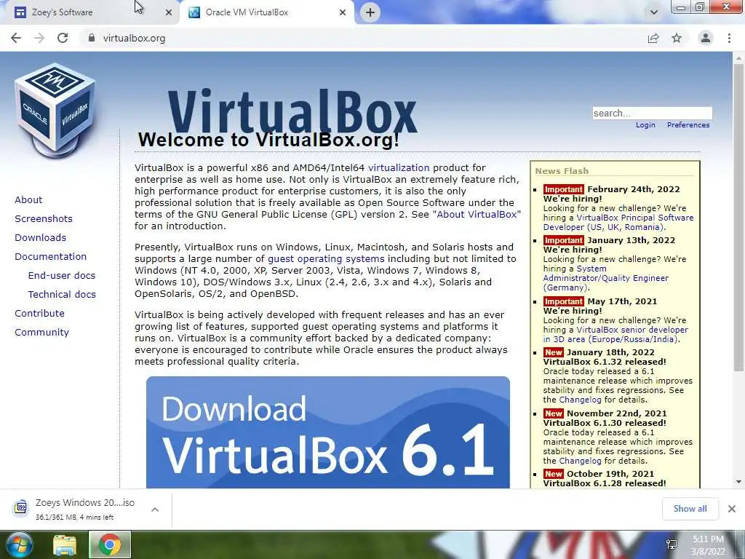This screenshot has width=745, height=559.
Task: Close the downloads bar
Action: tap(732, 509)
